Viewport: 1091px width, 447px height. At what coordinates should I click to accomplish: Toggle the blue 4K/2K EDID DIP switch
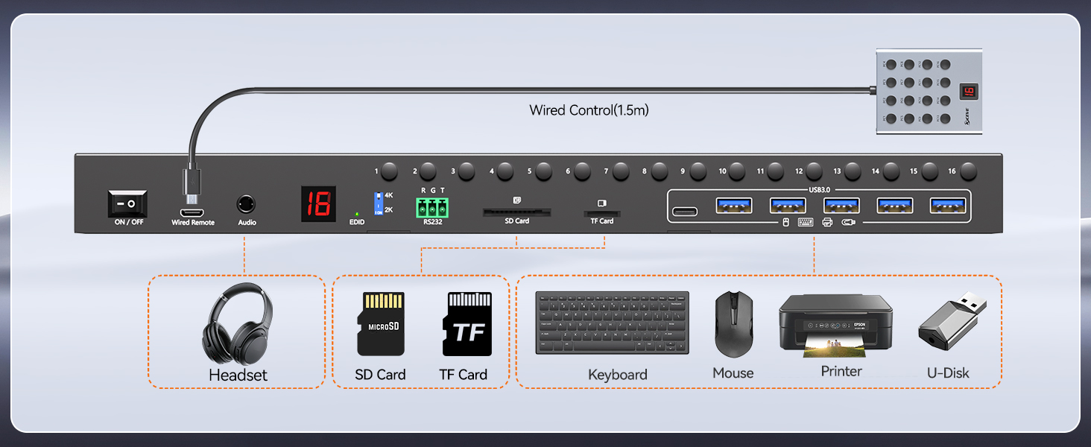[378, 203]
